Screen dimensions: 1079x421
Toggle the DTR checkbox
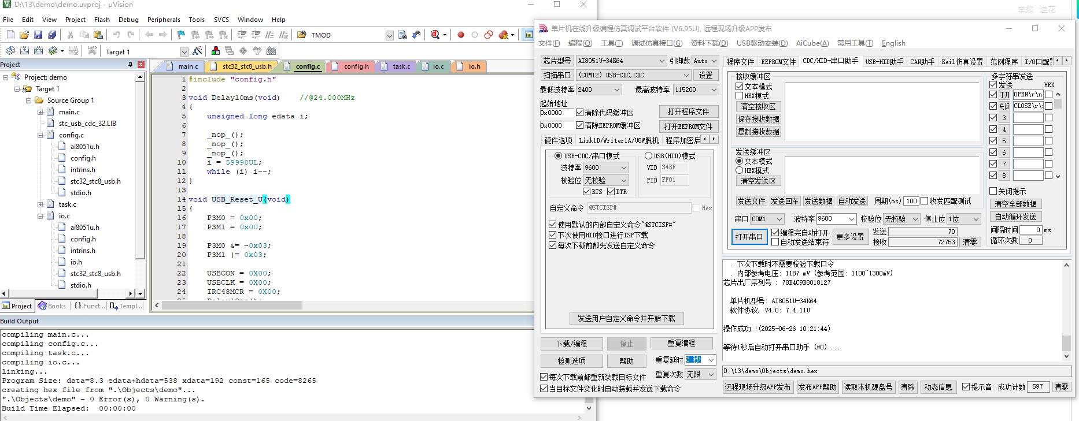[611, 192]
